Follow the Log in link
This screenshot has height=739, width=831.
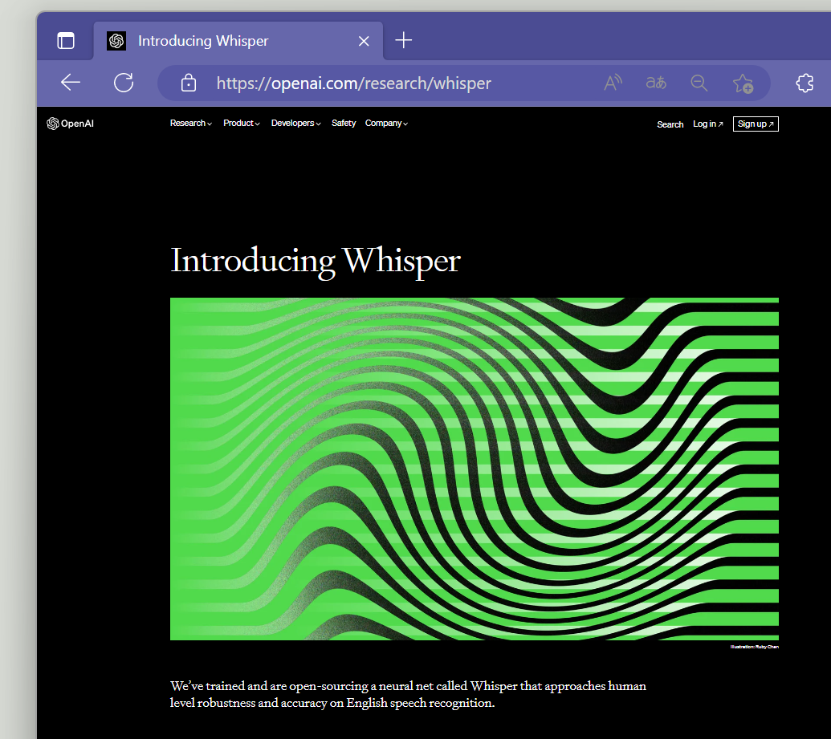point(707,124)
